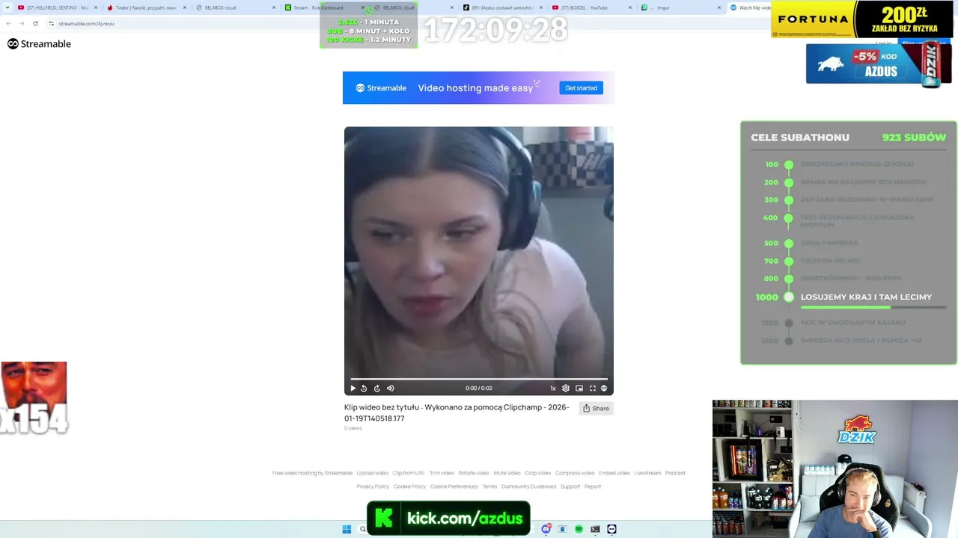Open the Windows Start menu
958x538 pixels.
(x=347, y=529)
